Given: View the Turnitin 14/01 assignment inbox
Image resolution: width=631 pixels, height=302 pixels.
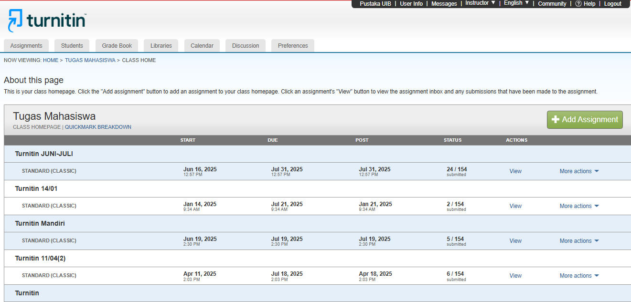Looking at the screenshot, I should (x=515, y=206).
